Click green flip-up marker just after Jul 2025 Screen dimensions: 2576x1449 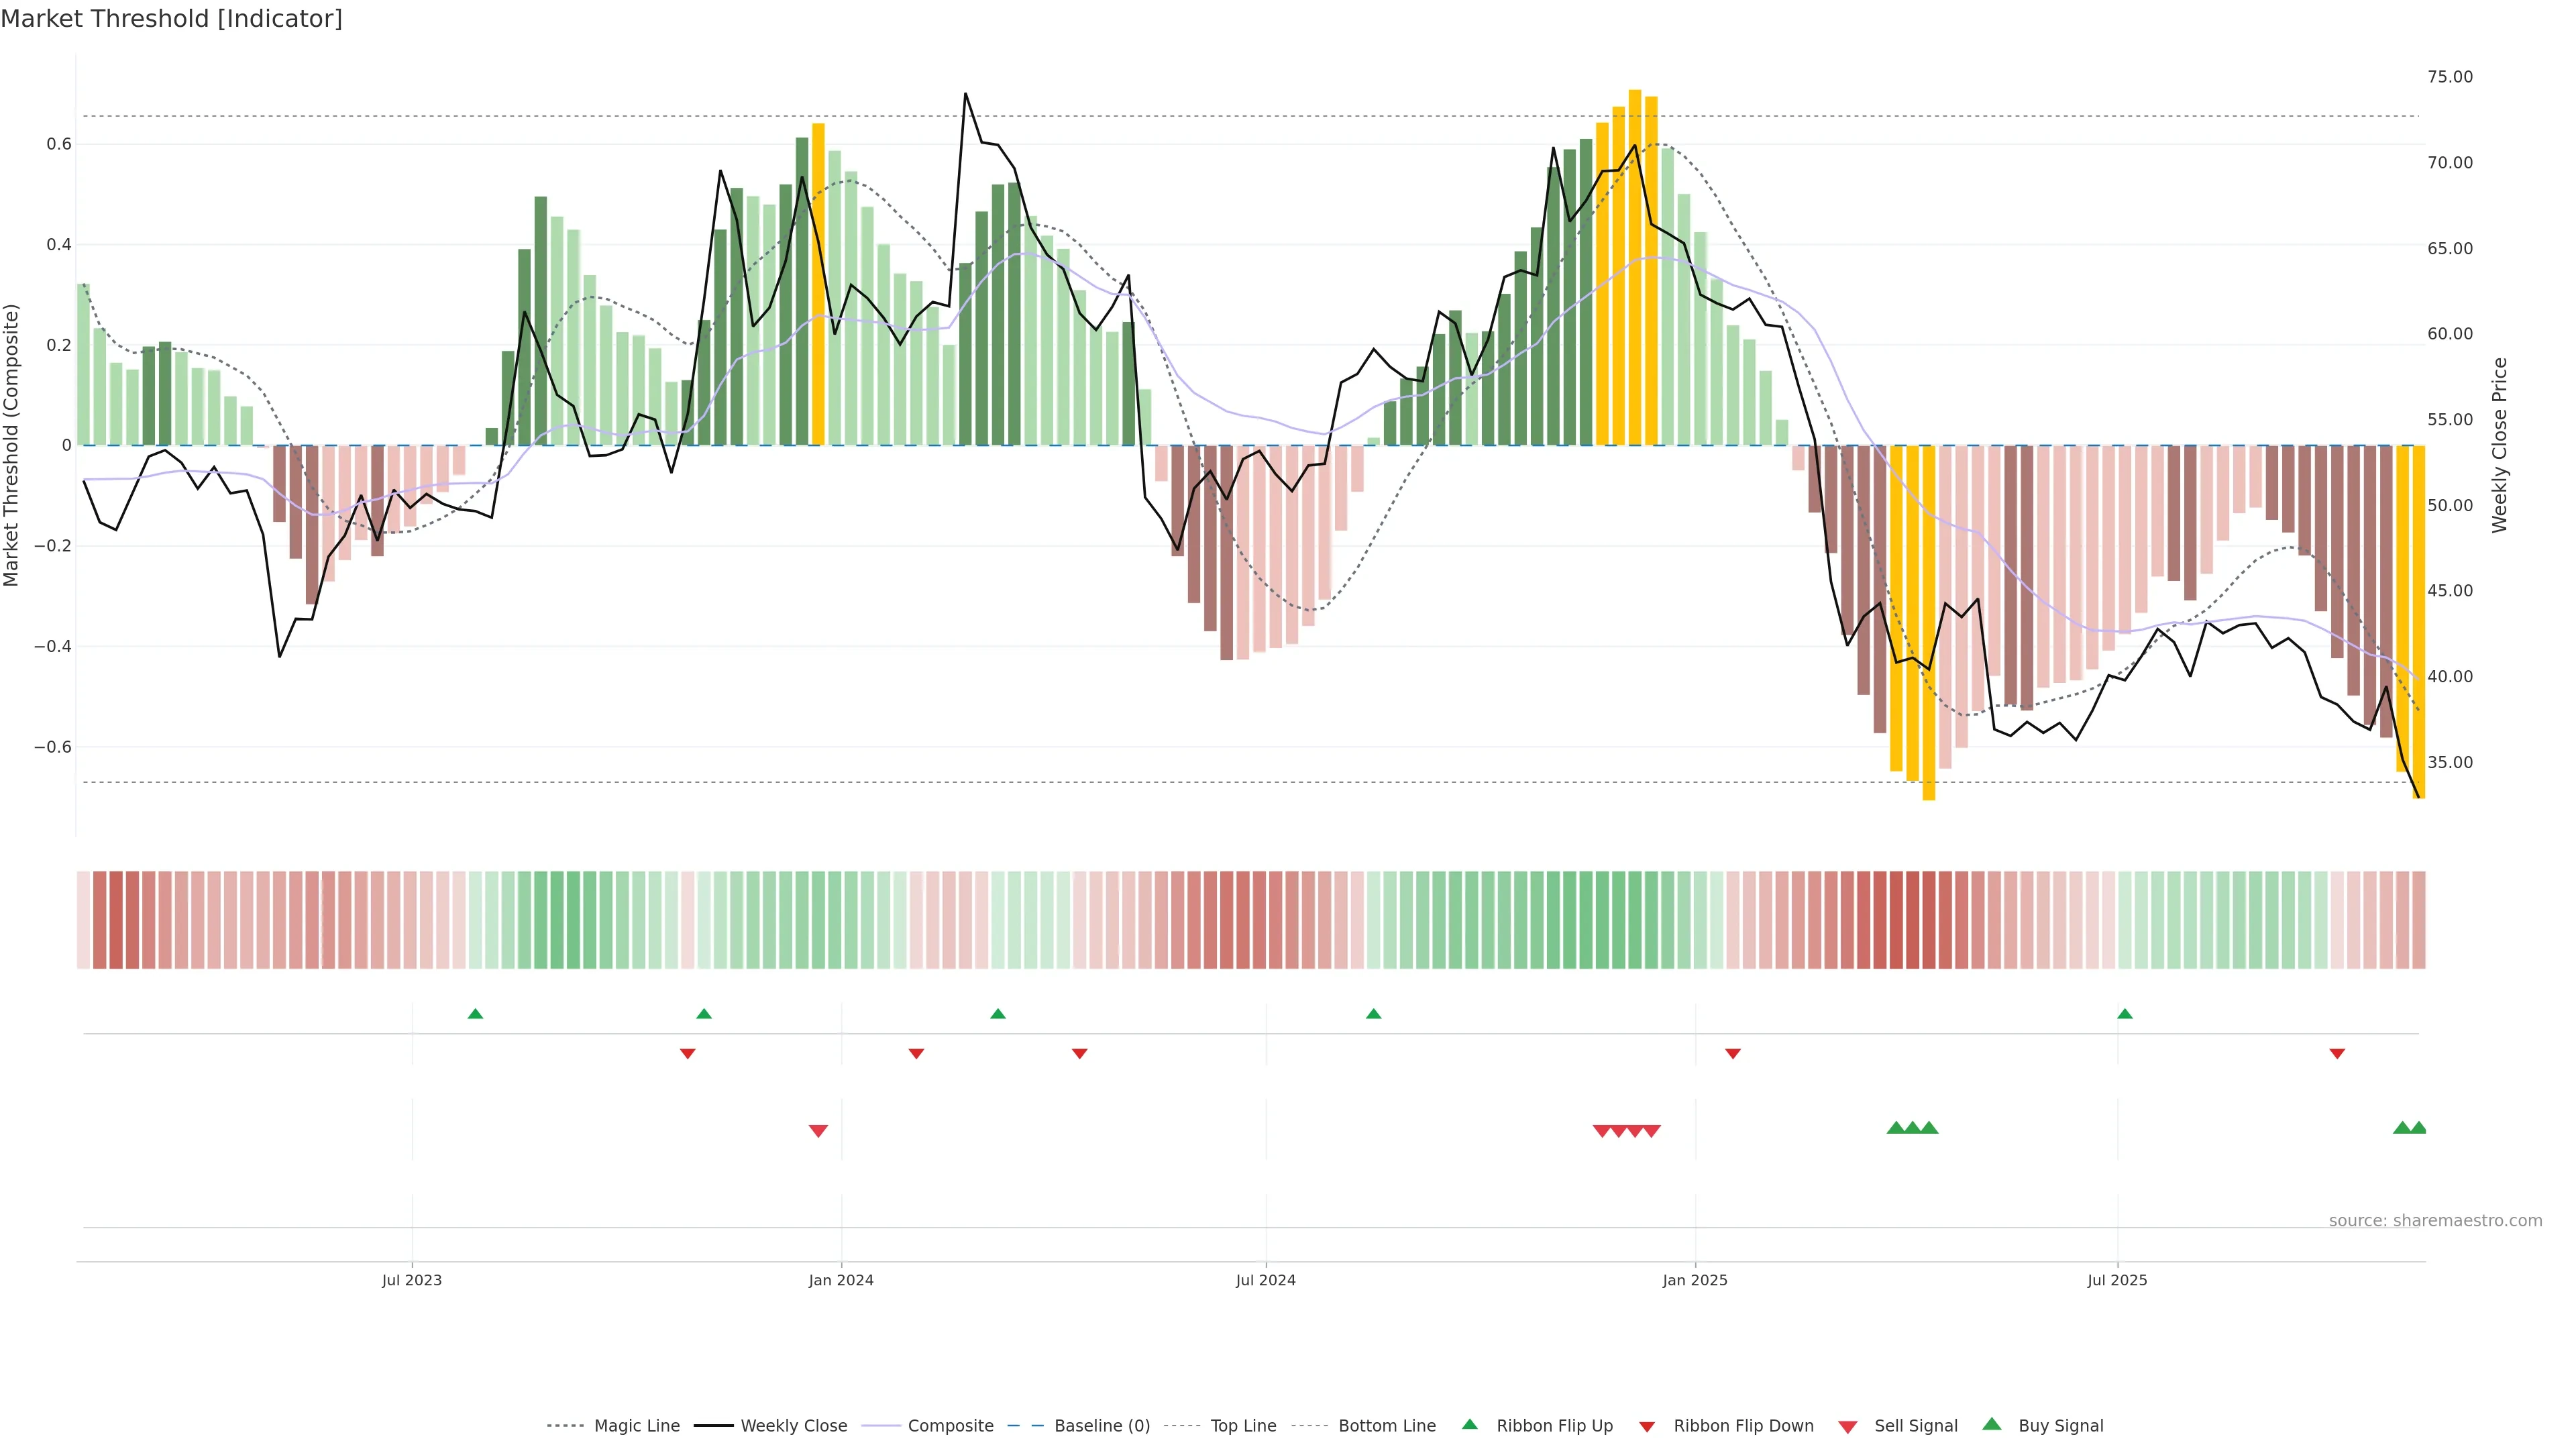2125,1014
